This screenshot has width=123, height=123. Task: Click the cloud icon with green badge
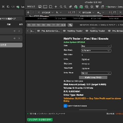[x=76, y=7]
